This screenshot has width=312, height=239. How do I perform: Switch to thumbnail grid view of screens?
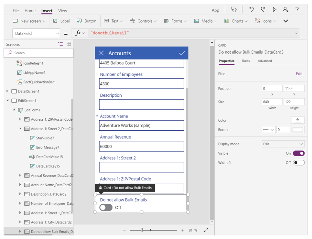69,44
